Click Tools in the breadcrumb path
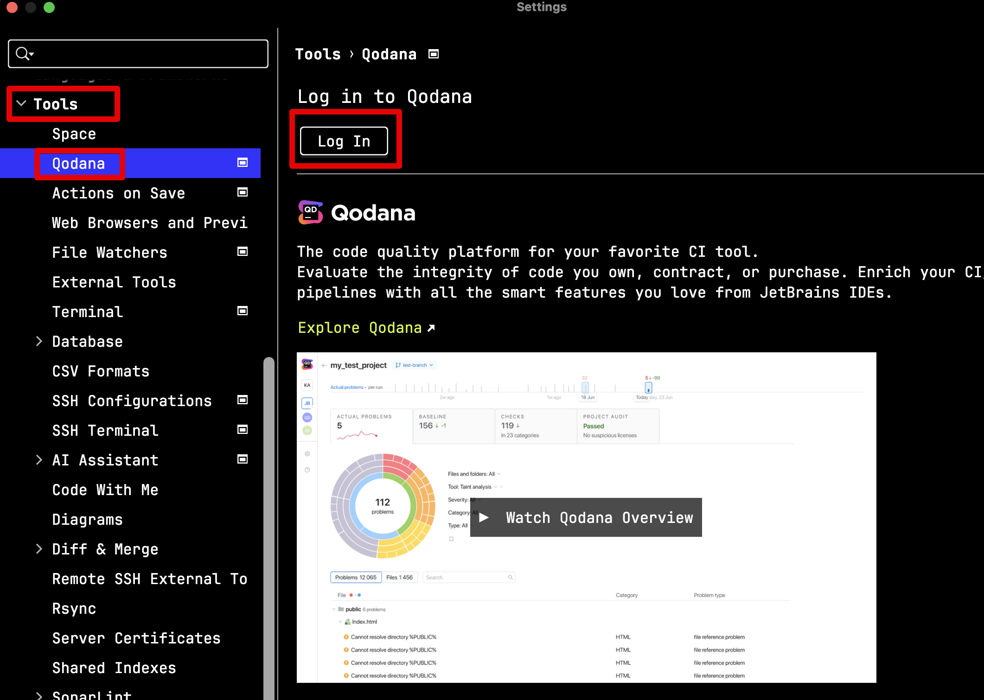Screen dimensions: 984x700 pyautogui.click(x=318, y=54)
